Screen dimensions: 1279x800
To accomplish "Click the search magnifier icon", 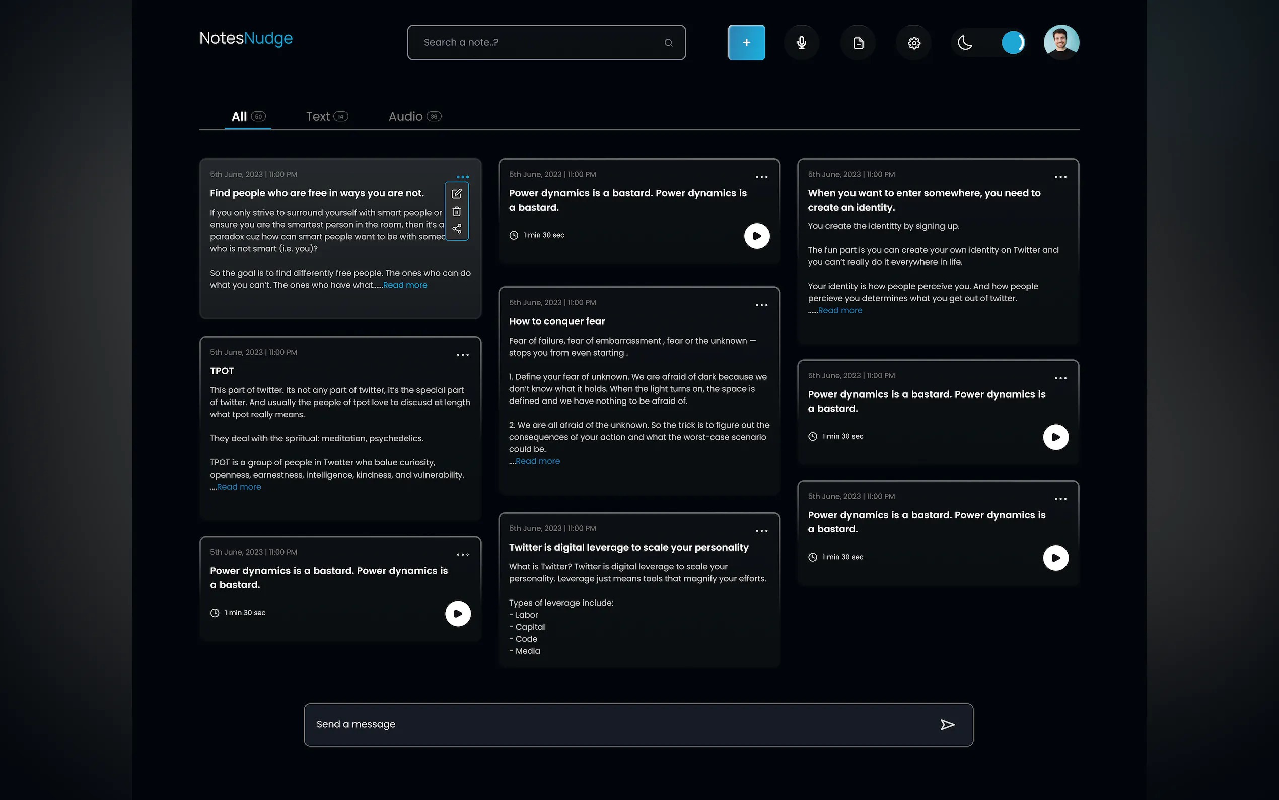I will (668, 43).
